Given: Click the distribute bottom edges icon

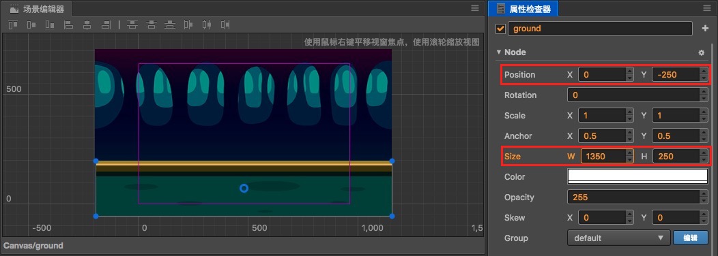Looking at the screenshot, I should click(x=170, y=25).
